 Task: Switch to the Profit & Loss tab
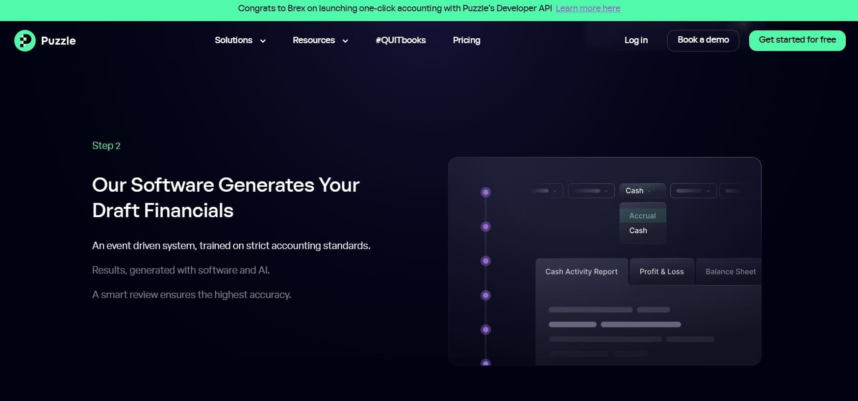point(661,272)
